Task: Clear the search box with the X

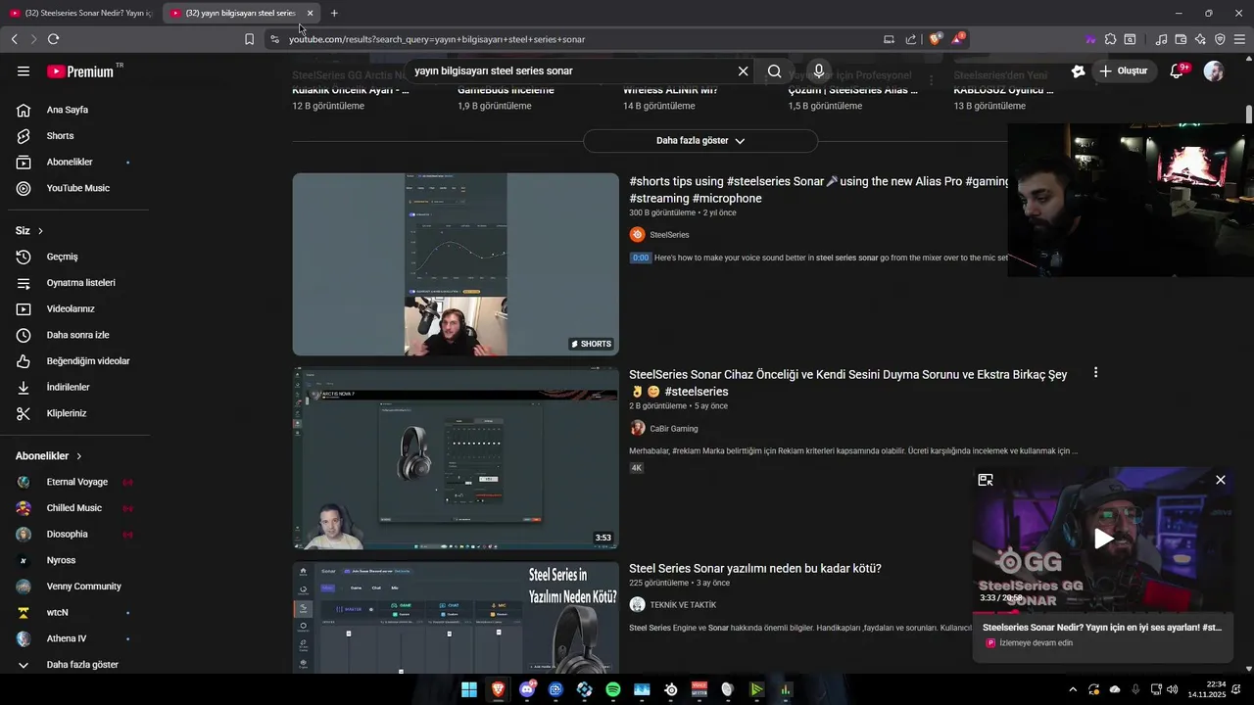Action: (743, 71)
